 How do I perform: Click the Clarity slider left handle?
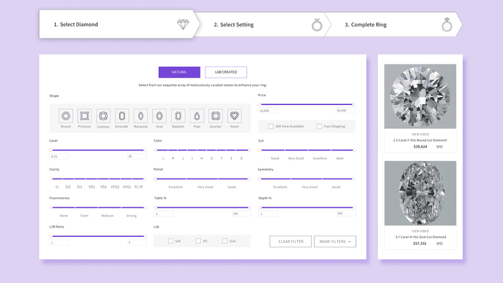coord(51,179)
